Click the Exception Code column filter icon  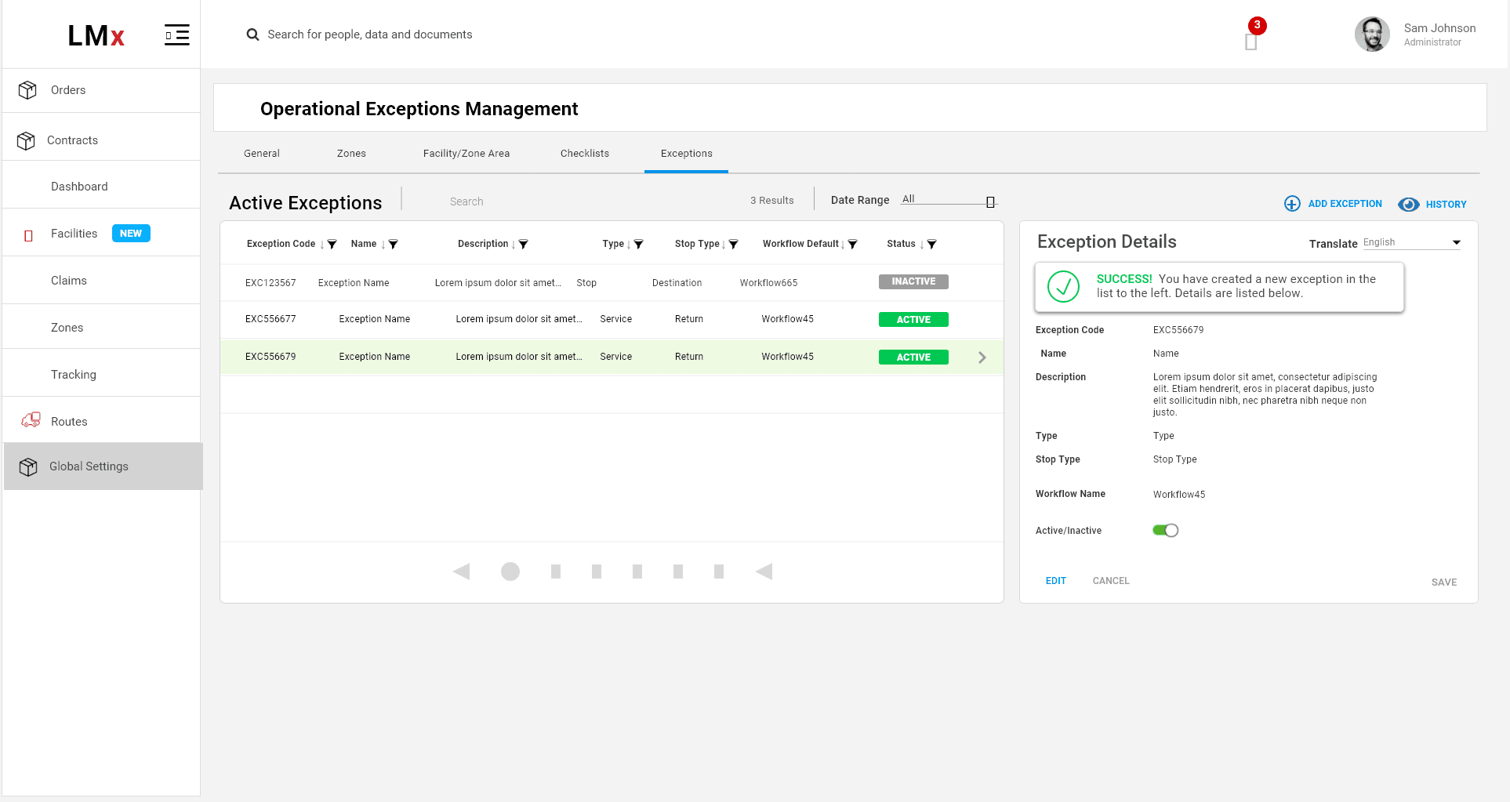click(332, 245)
